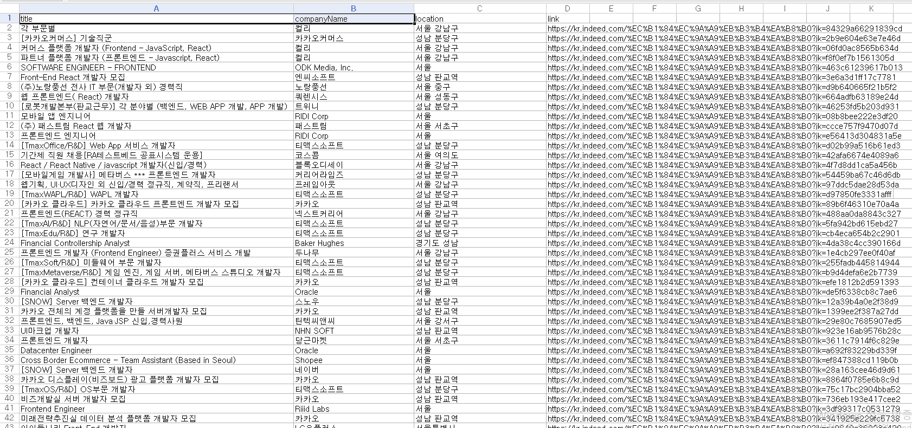Select column D header
Viewport: 912px width, 428px height.
568,8
